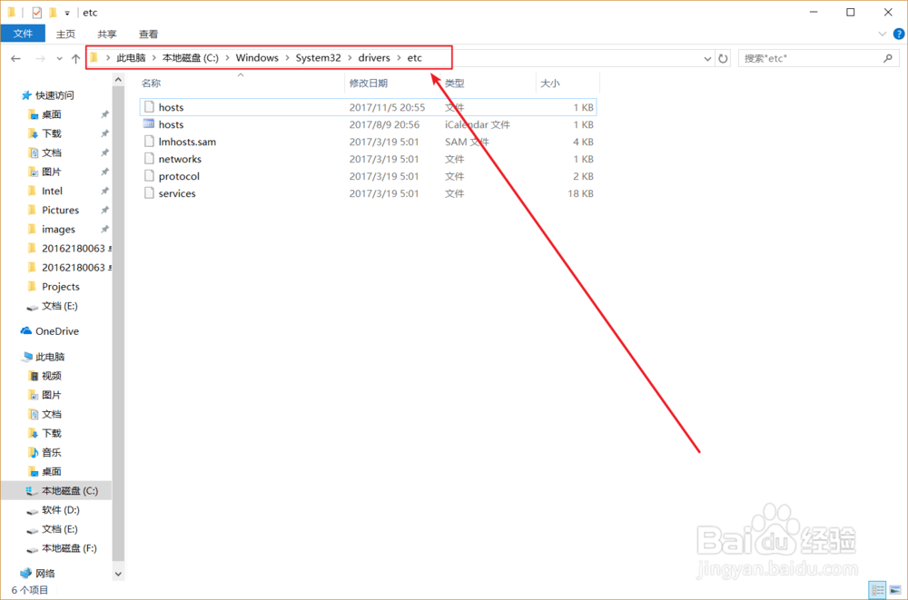The width and height of the screenshot is (908, 600).
Task: Switch to large icons view
Action: coord(895,590)
